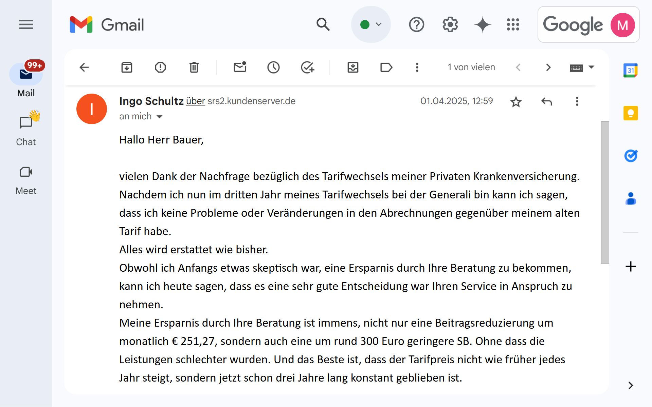Viewport: 652px width, 407px height.
Task: Snooze this email with the clock icon
Action: [273, 67]
